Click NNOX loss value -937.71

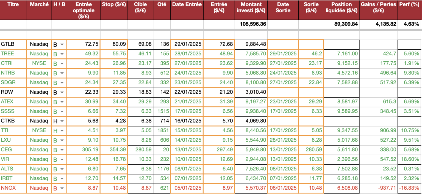tap(379, 188)
